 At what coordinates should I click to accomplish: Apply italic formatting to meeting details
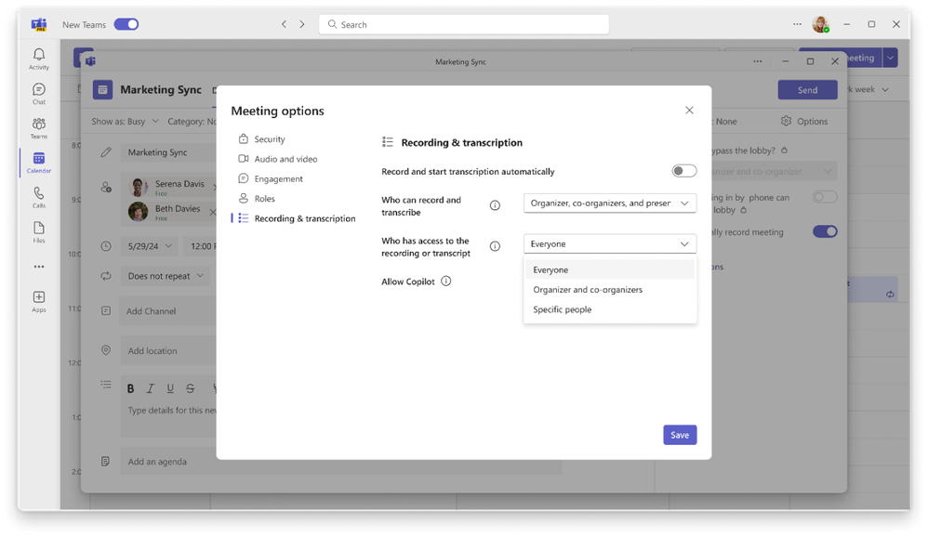point(150,388)
